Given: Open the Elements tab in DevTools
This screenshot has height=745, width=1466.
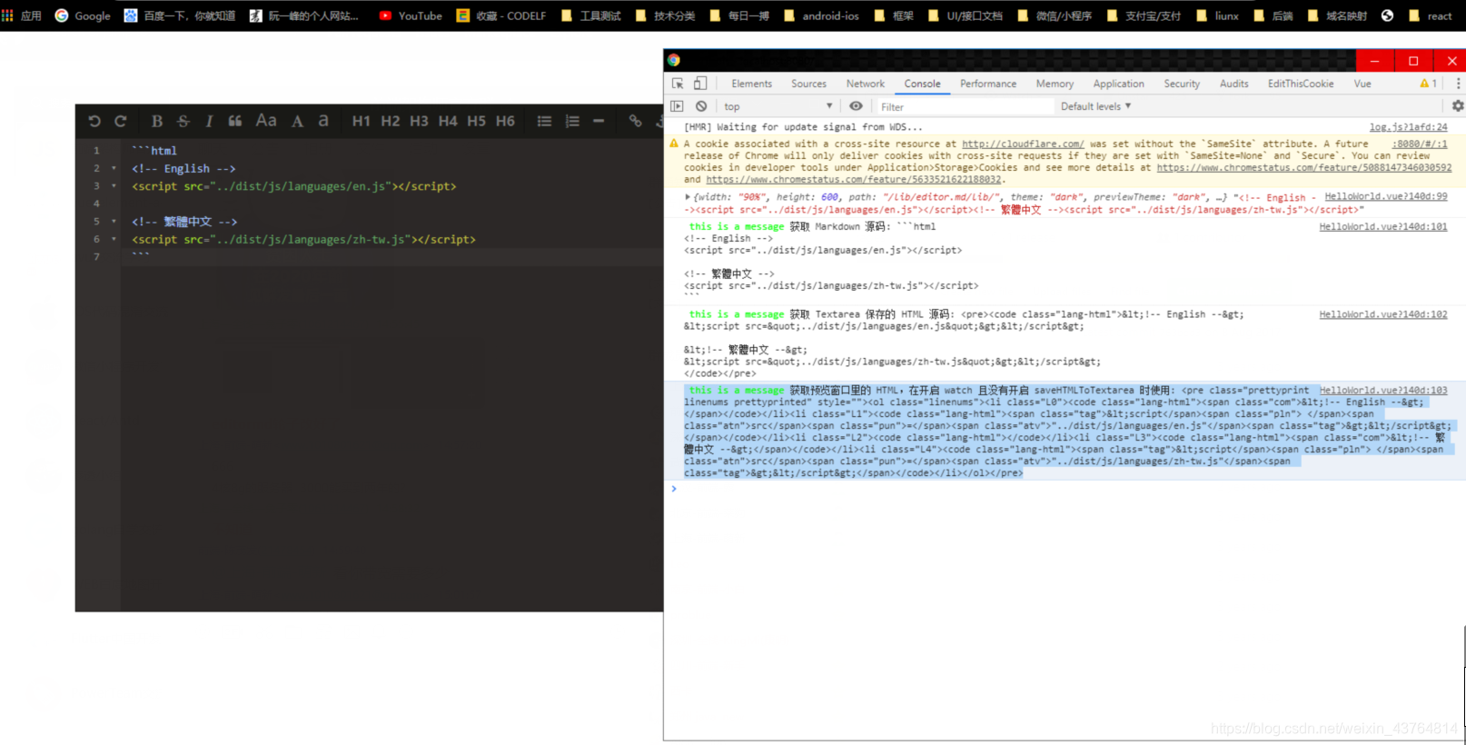Looking at the screenshot, I should pos(752,84).
